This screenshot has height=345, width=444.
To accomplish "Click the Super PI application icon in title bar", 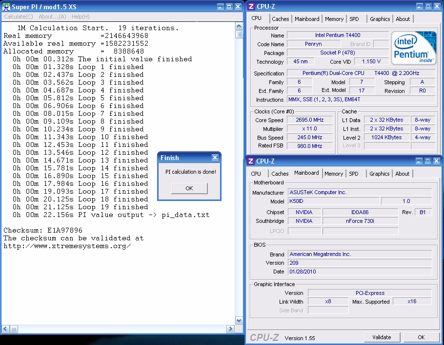I will (6, 6).
